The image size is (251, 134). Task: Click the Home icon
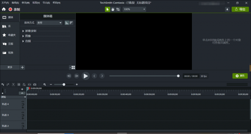pos(4,9)
